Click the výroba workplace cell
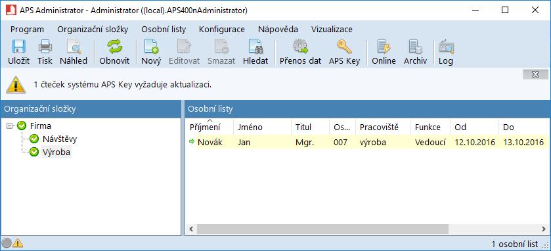Screen dimensions: 551x251 (x=372, y=142)
